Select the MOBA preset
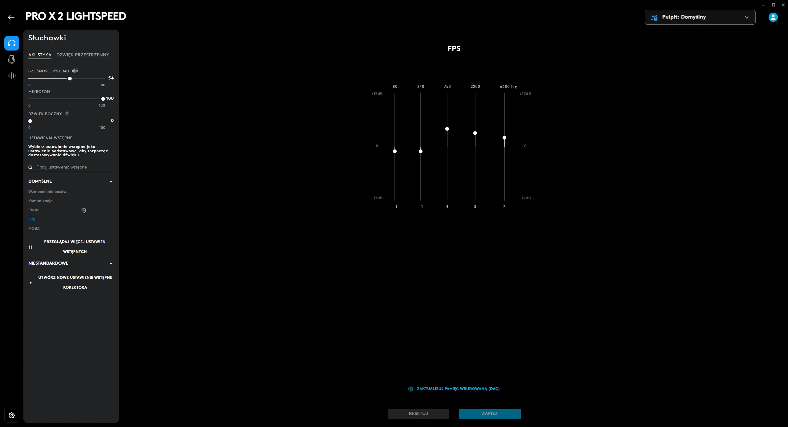This screenshot has width=788, height=427. click(34, 229)
